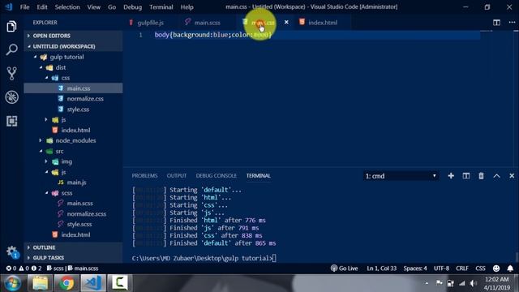Screen dimensions: 519x292
Task: Open the Manage gear menu
Action: tap(11, 251)
